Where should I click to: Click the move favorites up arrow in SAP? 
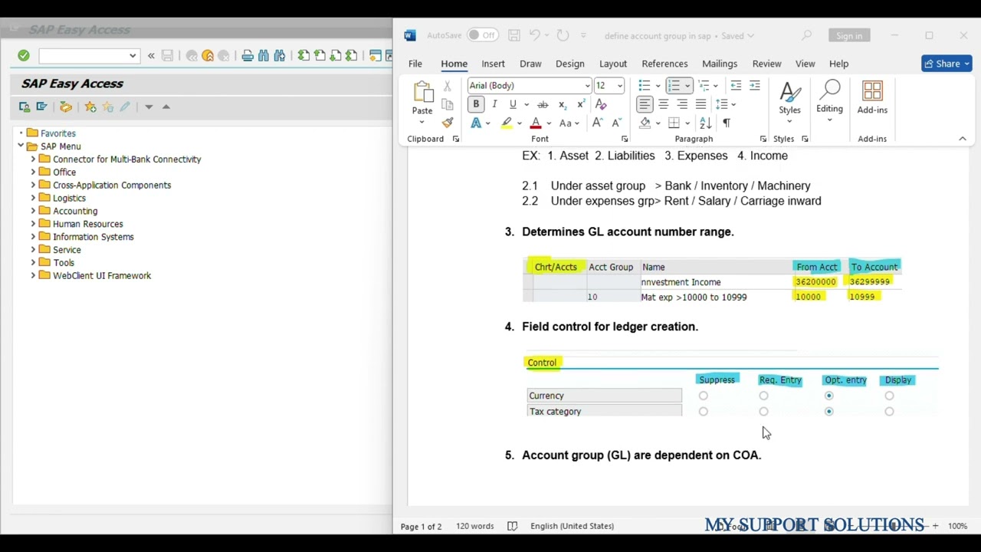166,107
